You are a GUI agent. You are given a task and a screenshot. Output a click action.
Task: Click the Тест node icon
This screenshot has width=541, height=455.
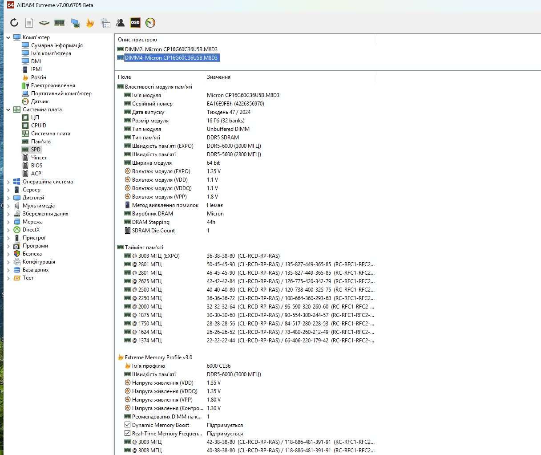tap(17, 278)
